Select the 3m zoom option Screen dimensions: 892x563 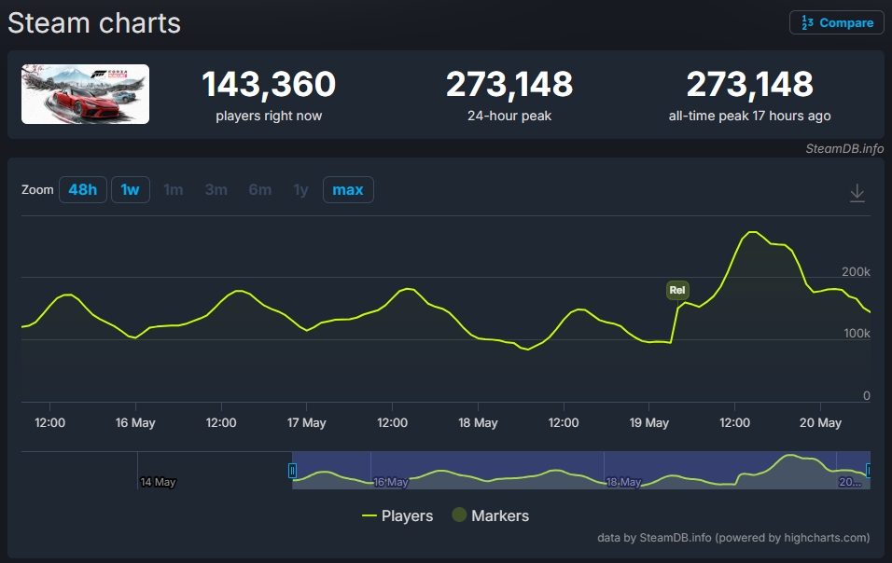coord(216,190)
